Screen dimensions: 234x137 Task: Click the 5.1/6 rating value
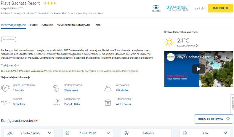click(18, 90)
